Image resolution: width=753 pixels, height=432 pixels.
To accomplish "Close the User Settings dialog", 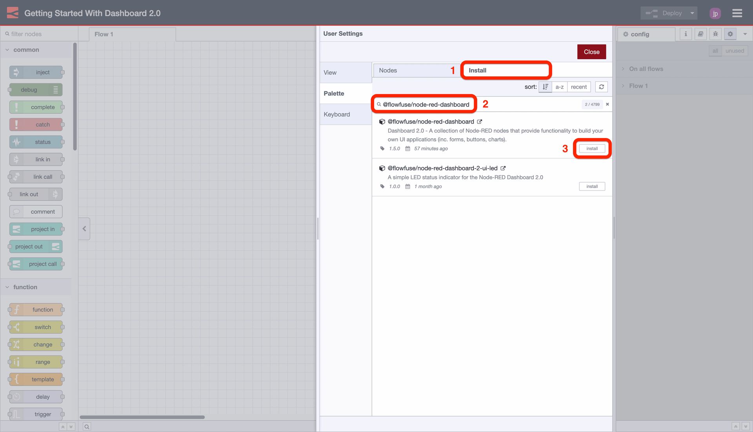I will pyautogui.click(x=591, y=51).
